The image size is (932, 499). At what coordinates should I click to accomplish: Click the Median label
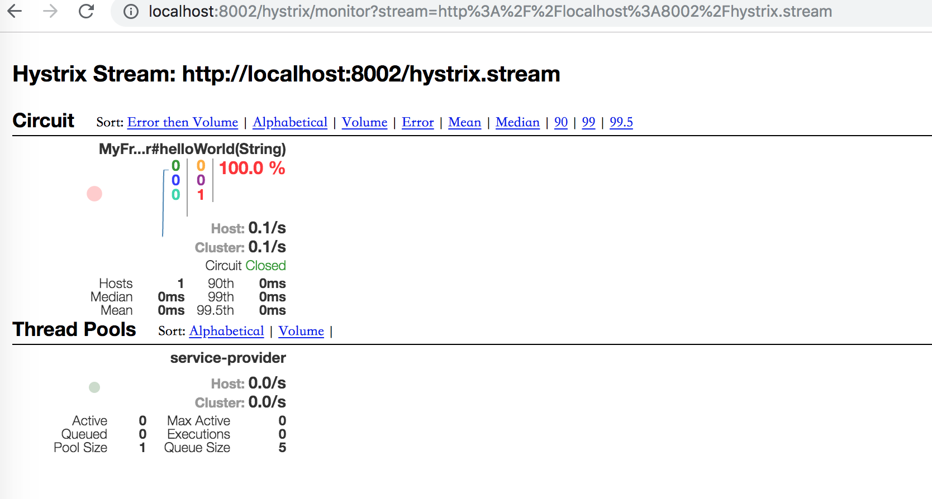112,297
